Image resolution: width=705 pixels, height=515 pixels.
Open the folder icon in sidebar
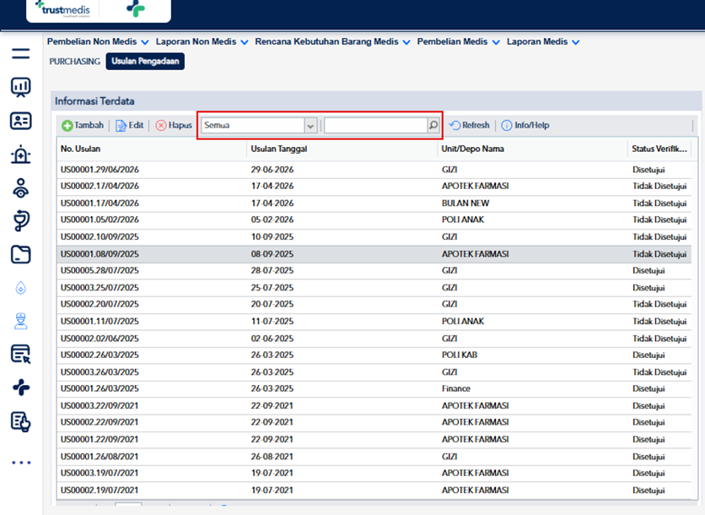tap(21, 254)
